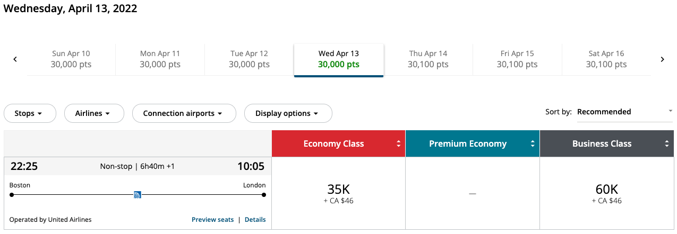Switch to Thu Apr 14 date tab

coord(428,59)
